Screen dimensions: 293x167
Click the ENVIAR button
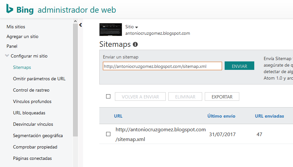tap(239, 66)
